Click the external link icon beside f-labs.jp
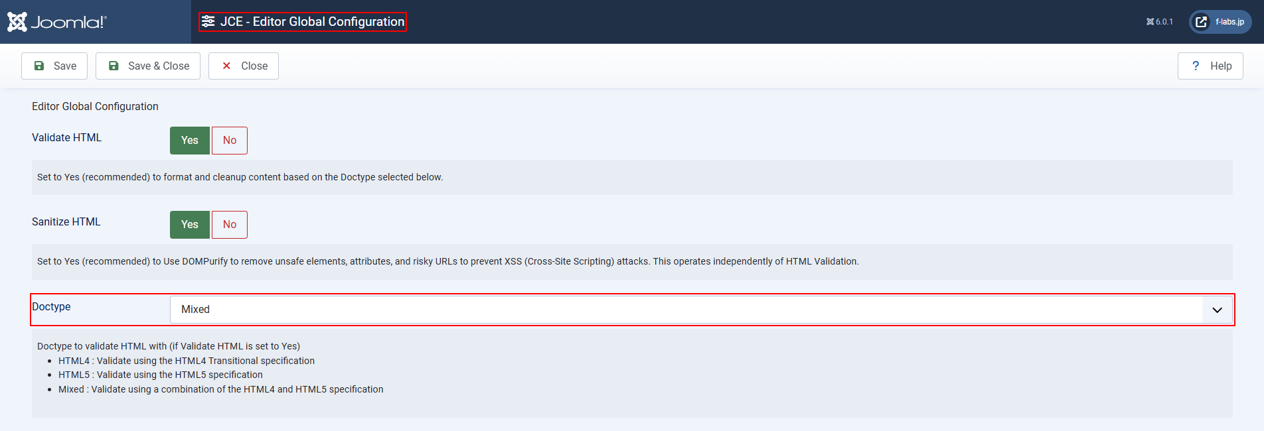This screenshot has height=431, width=1264. click(x=1201, y=22)
